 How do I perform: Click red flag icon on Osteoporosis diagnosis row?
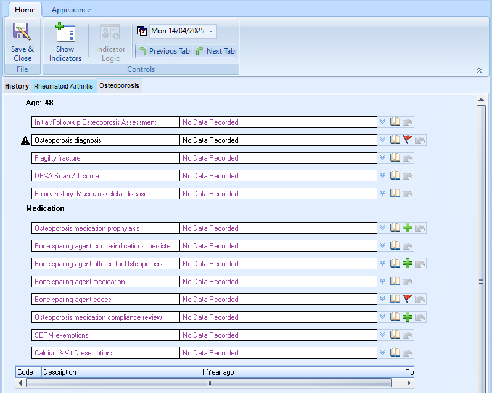click(x=408, y=140)
